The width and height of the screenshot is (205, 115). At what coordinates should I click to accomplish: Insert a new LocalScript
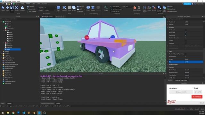(171, 9)
